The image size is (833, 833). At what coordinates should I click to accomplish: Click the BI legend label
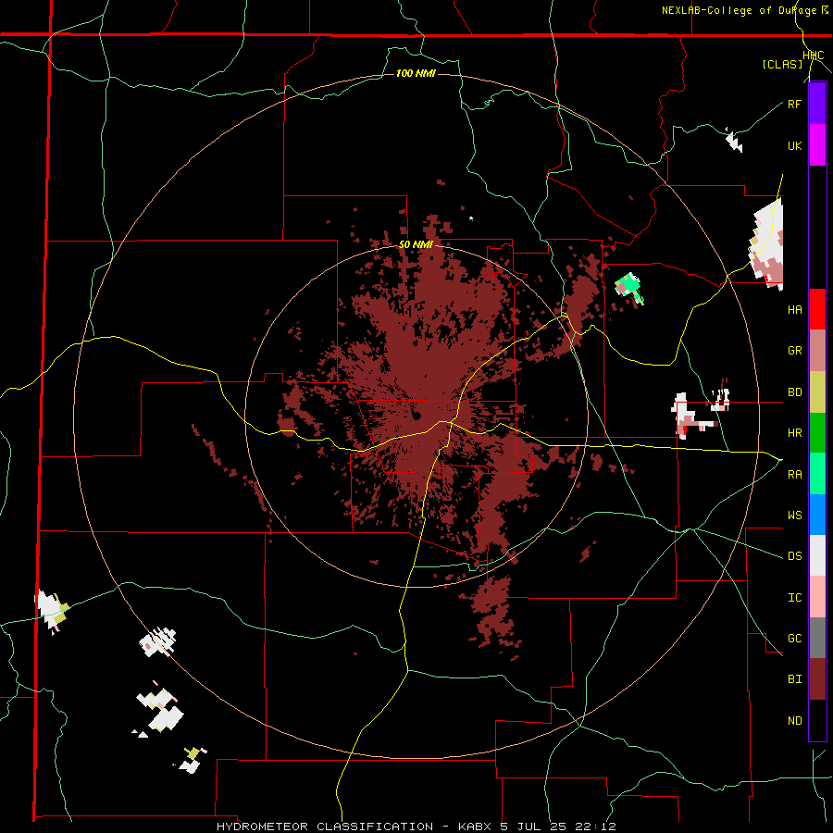tap(794, 679)
